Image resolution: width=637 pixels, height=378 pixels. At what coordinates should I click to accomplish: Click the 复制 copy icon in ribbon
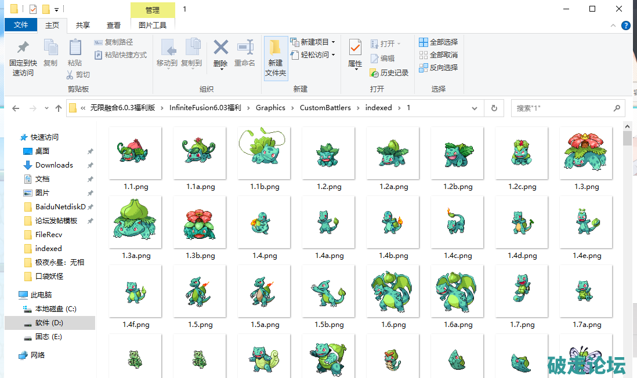[50, 49]
